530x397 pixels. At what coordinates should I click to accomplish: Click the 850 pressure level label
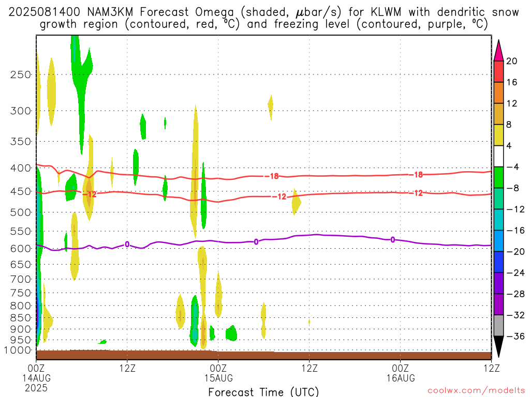21,318
